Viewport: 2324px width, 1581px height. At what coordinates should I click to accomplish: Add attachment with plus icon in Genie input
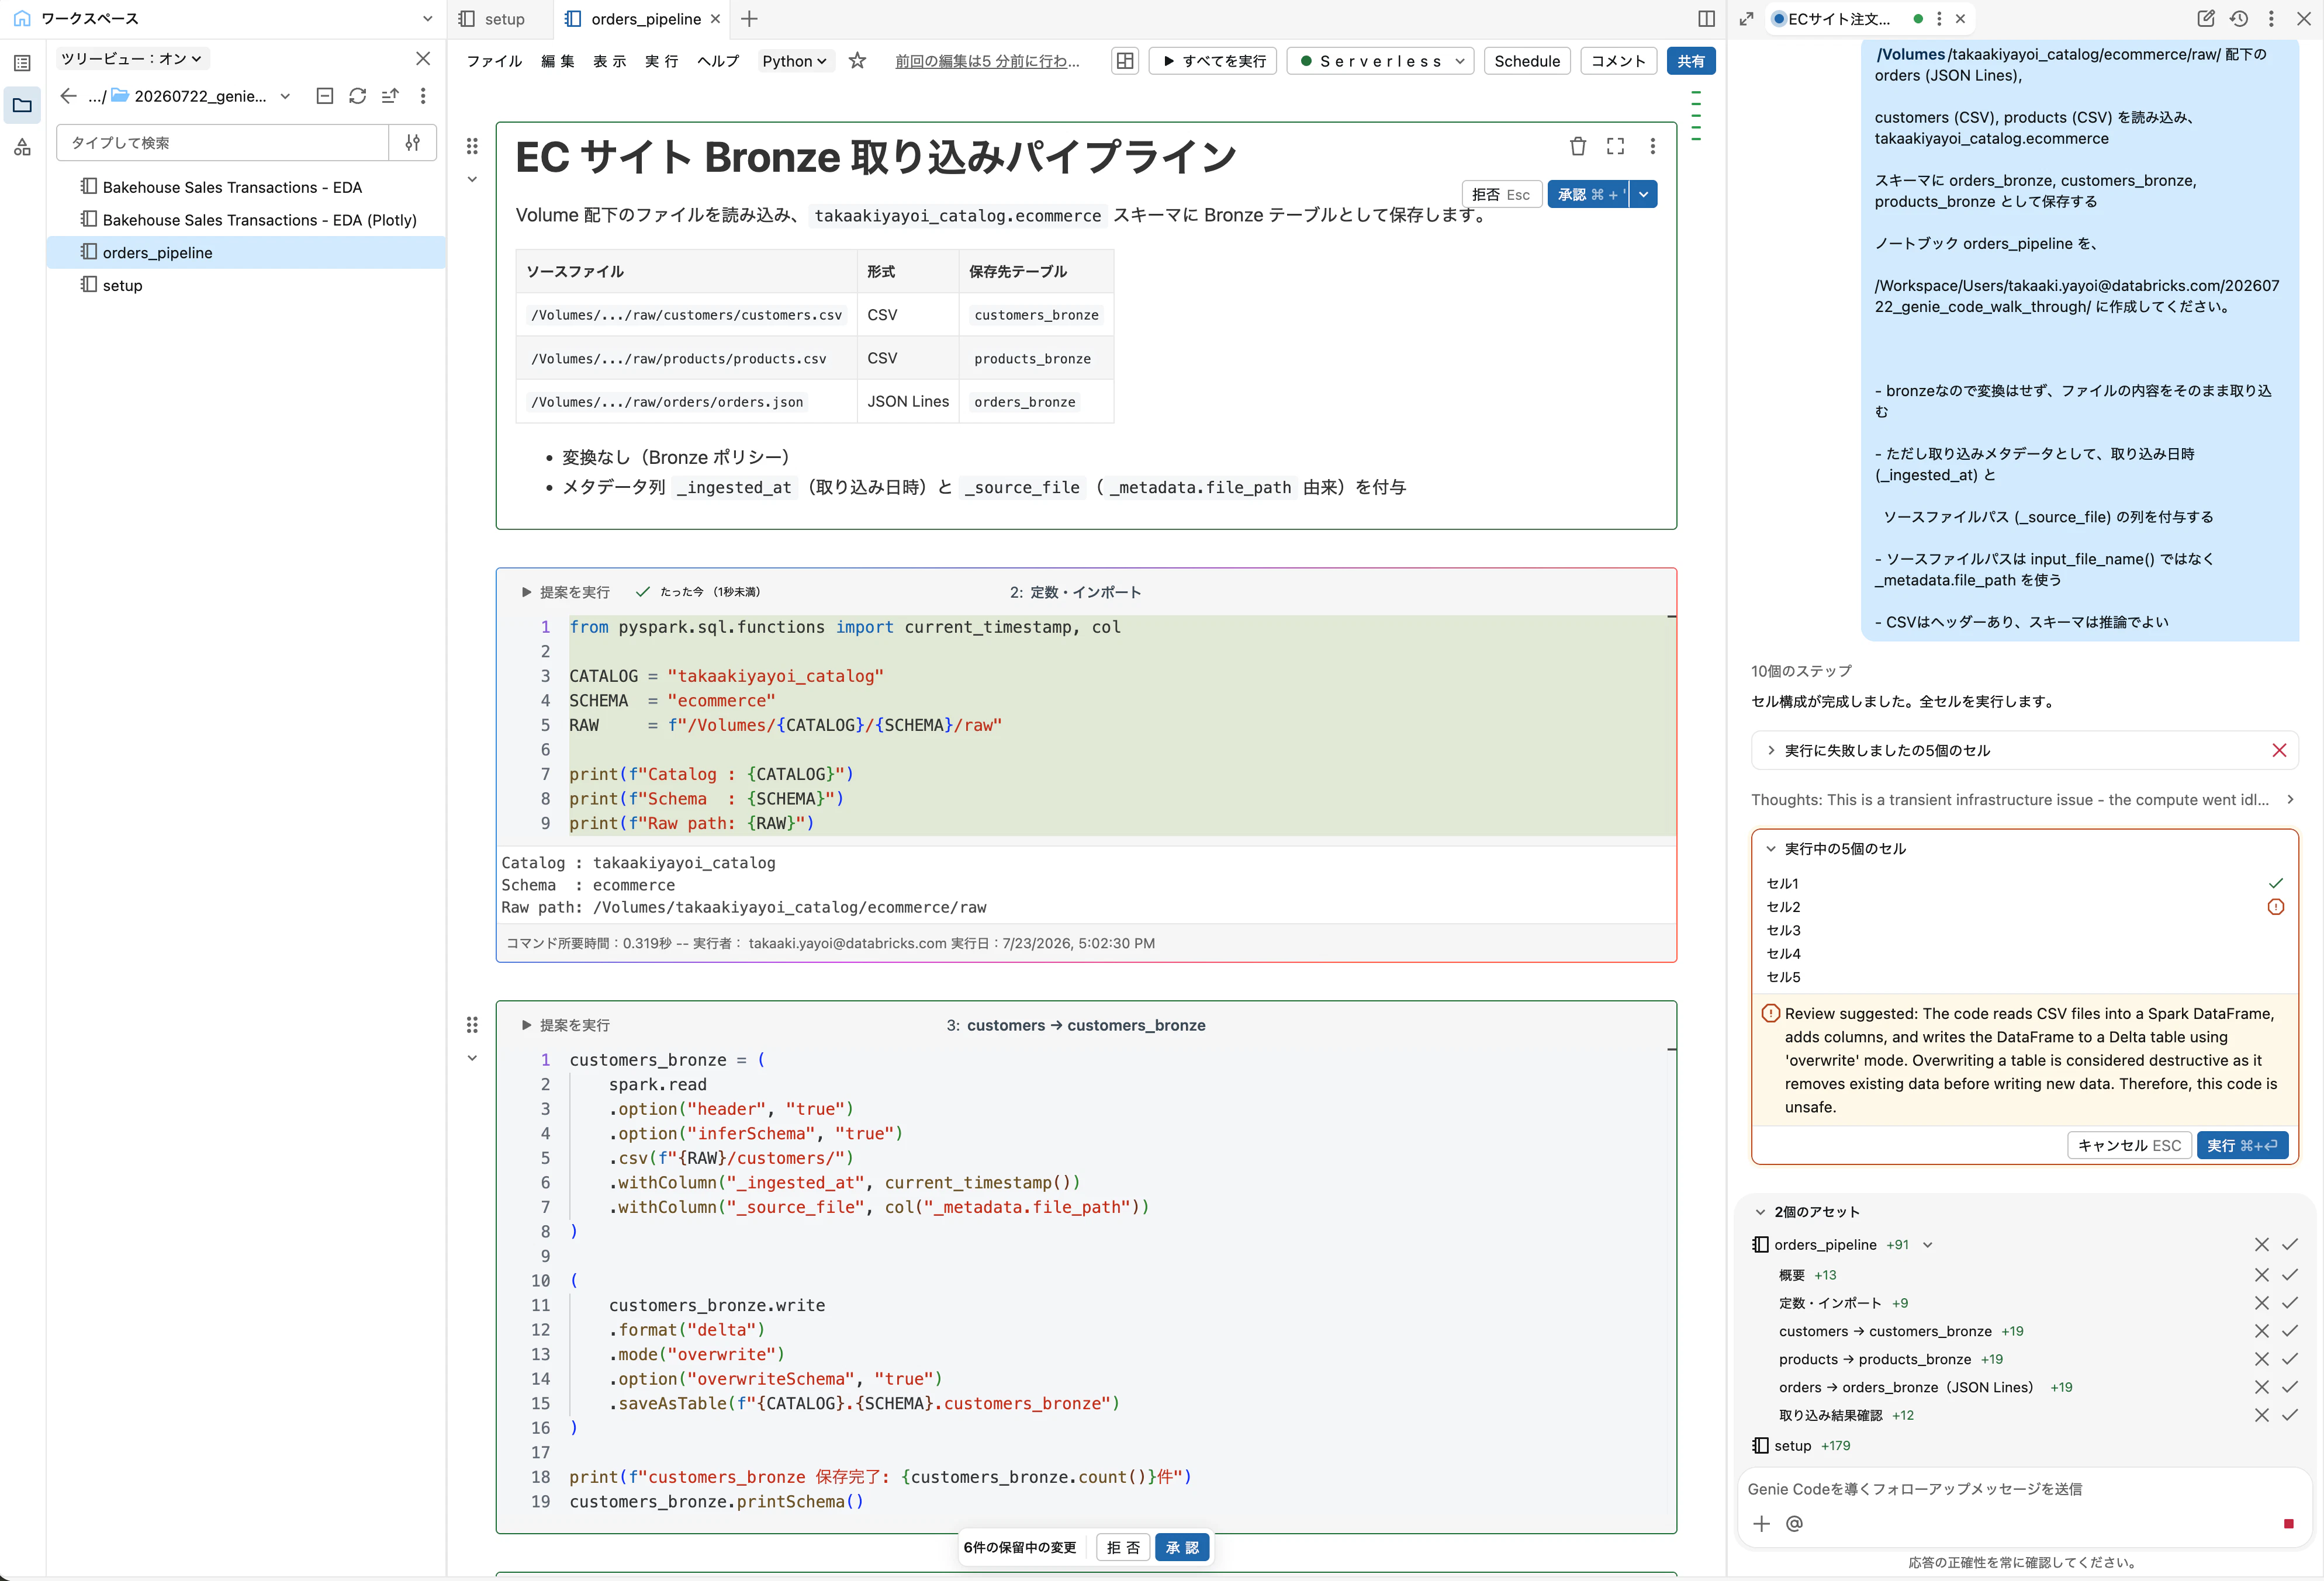(1761, 1523)
